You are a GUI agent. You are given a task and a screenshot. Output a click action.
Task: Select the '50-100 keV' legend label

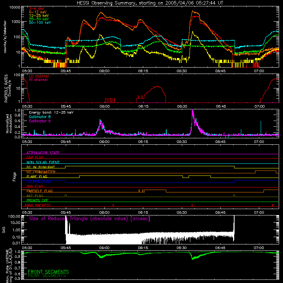pyautogui.click(x=40, y=23)
